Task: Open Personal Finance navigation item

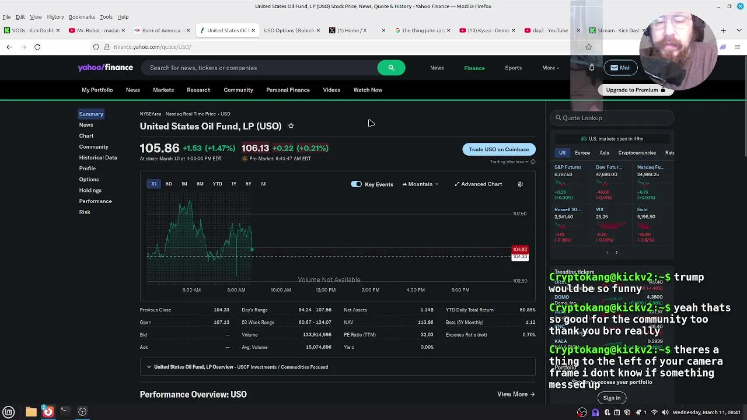Action: tap(288, 90)
